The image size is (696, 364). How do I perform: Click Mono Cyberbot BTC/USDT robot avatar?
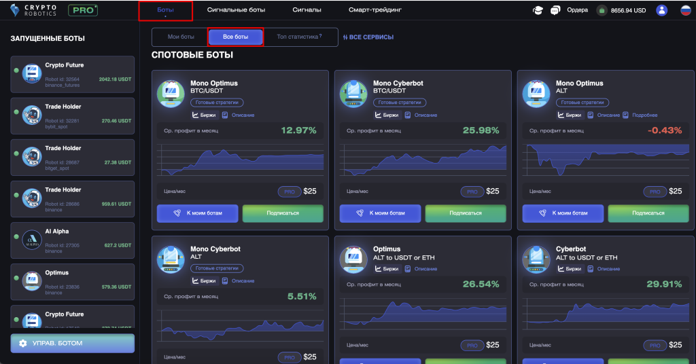pos(353,94)
